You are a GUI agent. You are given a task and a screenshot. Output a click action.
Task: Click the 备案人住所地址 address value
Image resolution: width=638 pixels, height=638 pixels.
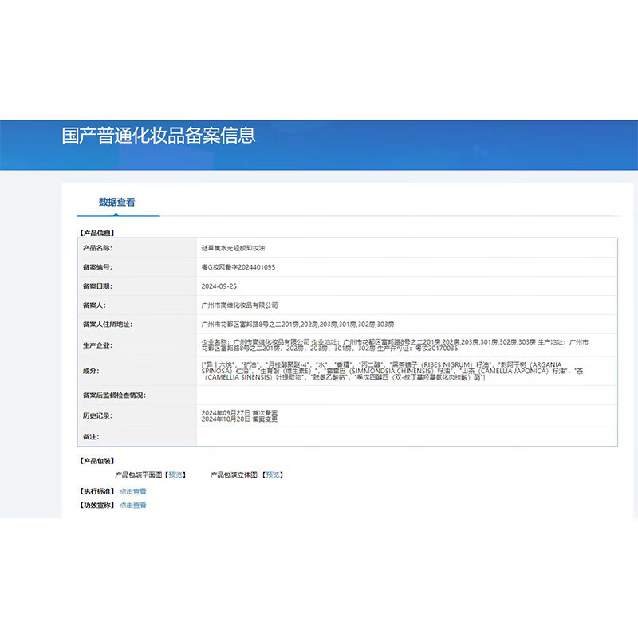point(297,324)
